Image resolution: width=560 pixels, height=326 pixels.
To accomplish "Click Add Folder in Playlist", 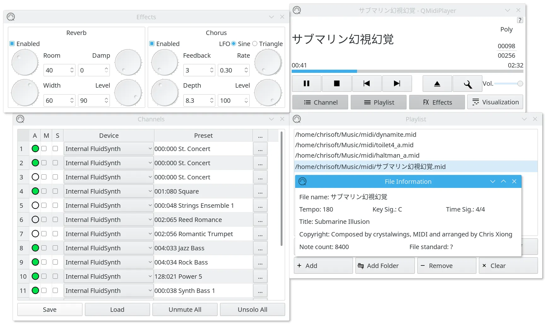I will (x=385, y=265).
